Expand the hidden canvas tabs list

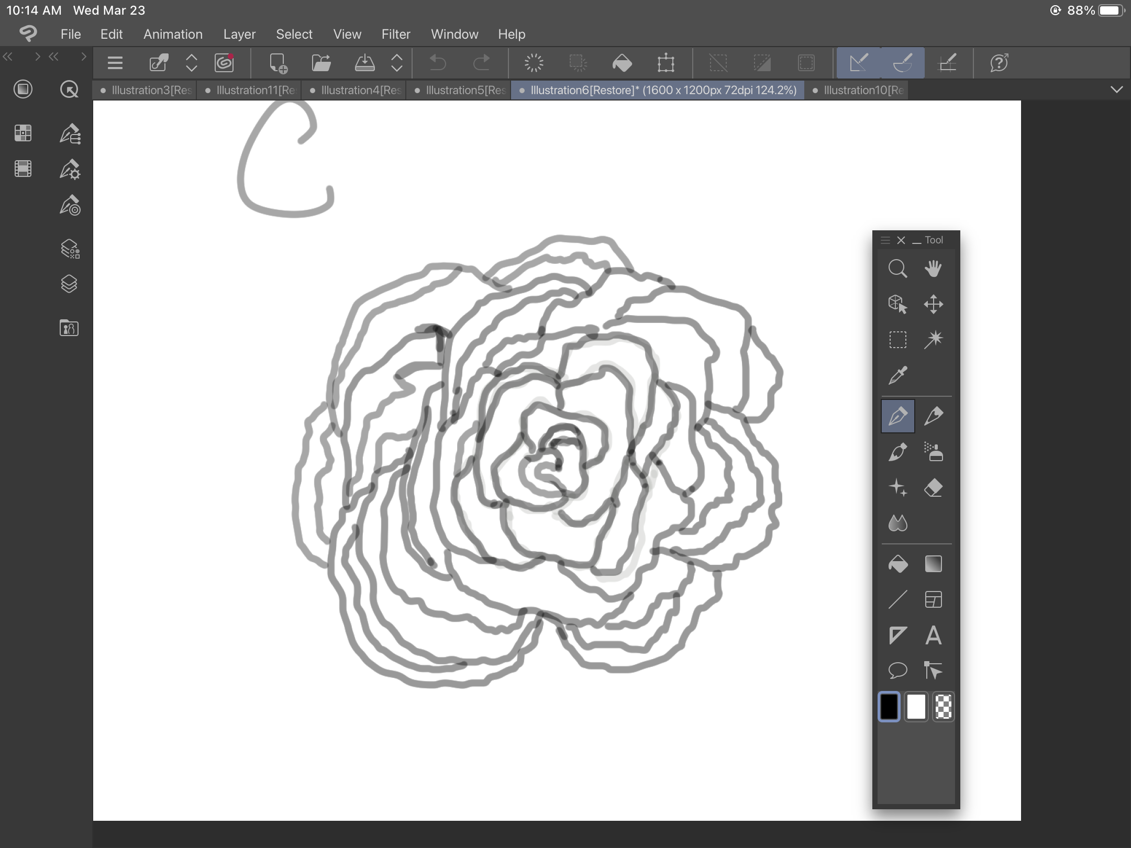pos(1116,90)
